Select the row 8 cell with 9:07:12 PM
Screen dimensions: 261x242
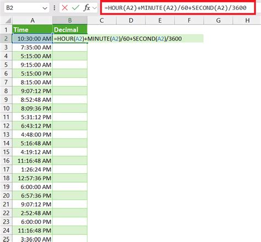pos(32,91)
